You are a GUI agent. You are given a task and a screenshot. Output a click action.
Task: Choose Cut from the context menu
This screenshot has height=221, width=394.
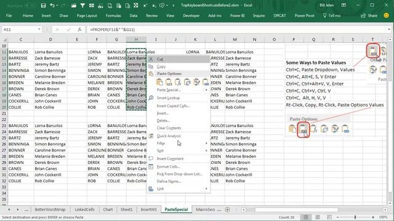click(x=179, y=59)
